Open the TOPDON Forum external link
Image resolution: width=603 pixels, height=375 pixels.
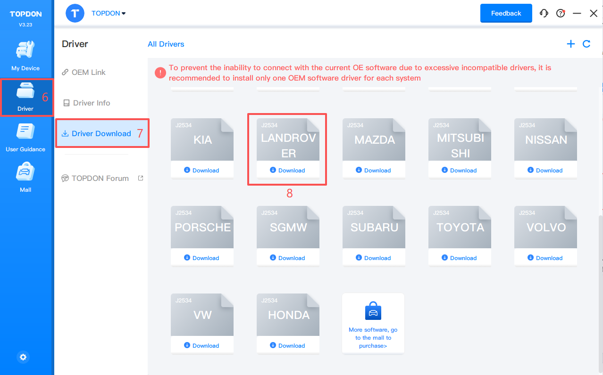(x=100, y=178)
